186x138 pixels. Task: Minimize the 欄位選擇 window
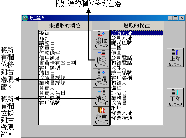(170, 18)
